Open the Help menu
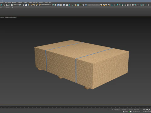This screenshot has height=113, width=151. [x=50, y=3]
